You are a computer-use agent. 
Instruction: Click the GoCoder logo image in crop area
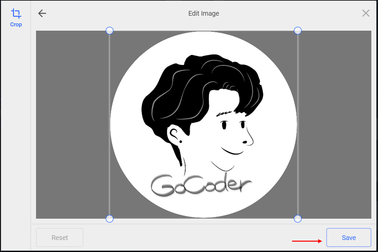pos(204,125)
